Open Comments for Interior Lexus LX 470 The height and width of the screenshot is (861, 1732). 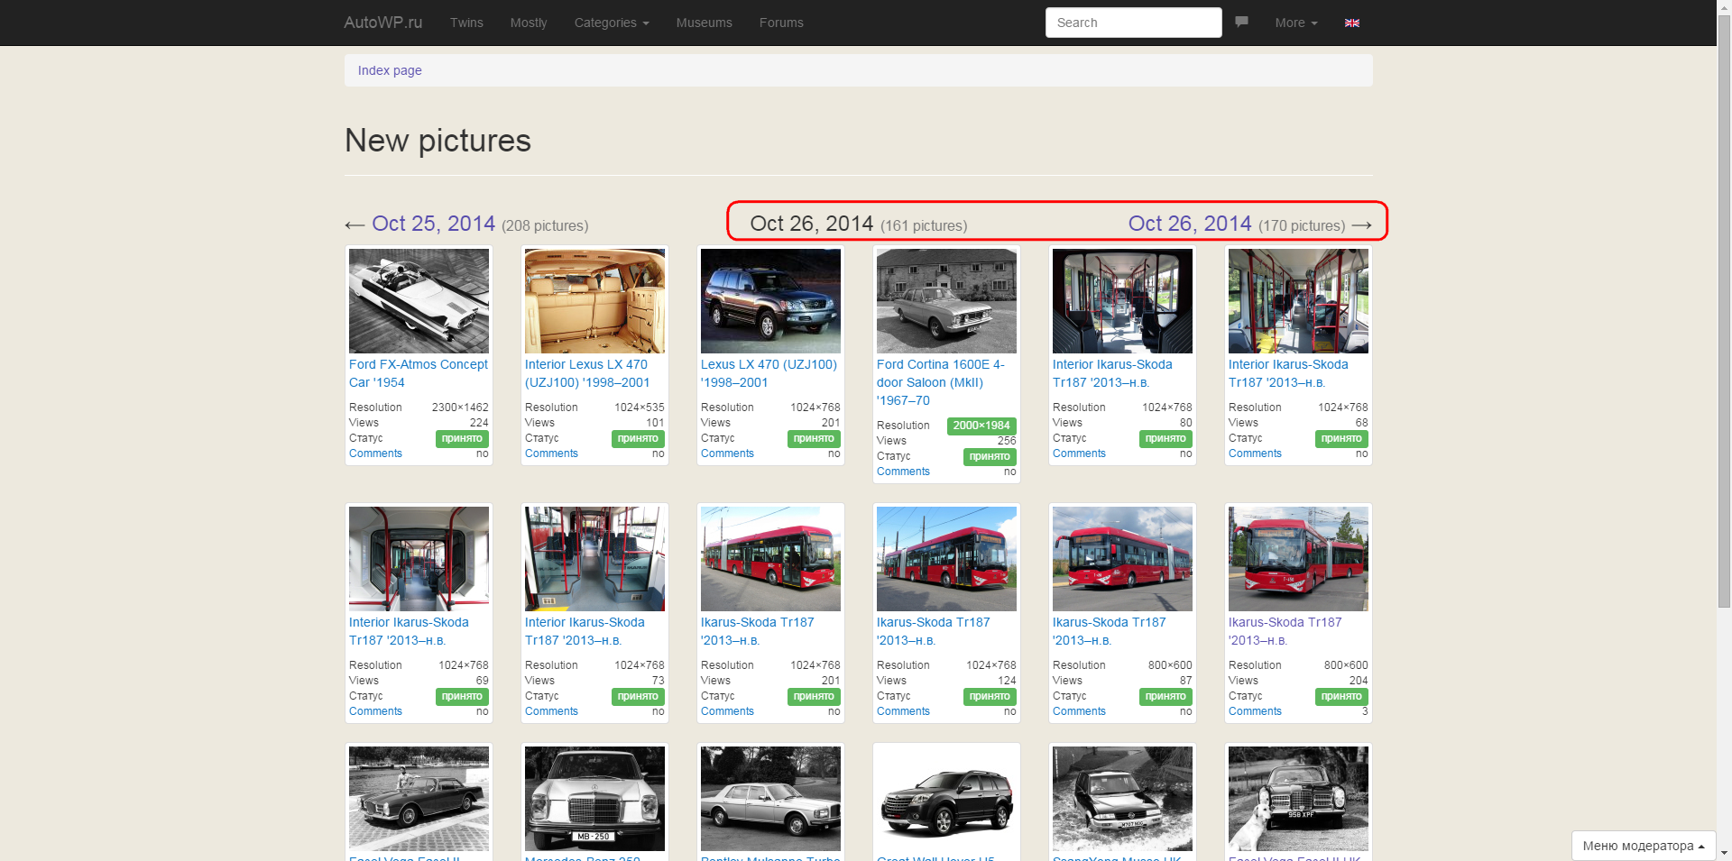[x=551, y=453]
